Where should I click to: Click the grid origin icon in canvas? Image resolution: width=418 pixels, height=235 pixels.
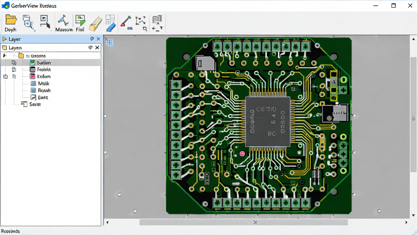click(x=109, y=42)
